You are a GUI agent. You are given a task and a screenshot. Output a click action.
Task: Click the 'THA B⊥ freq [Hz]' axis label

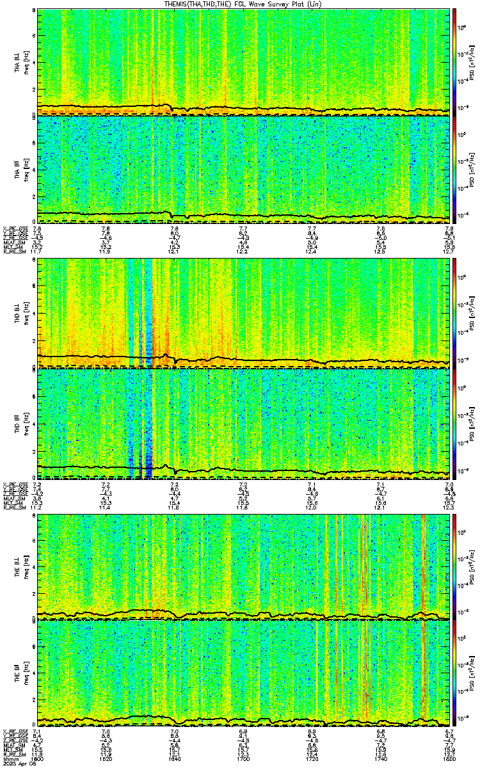coord(21,61)
